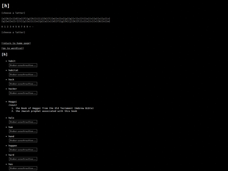Screen dimensions: 228x171
Task: Click the Under construction box below "hand"
Action: pyautogui.click(x=23, y=141)
